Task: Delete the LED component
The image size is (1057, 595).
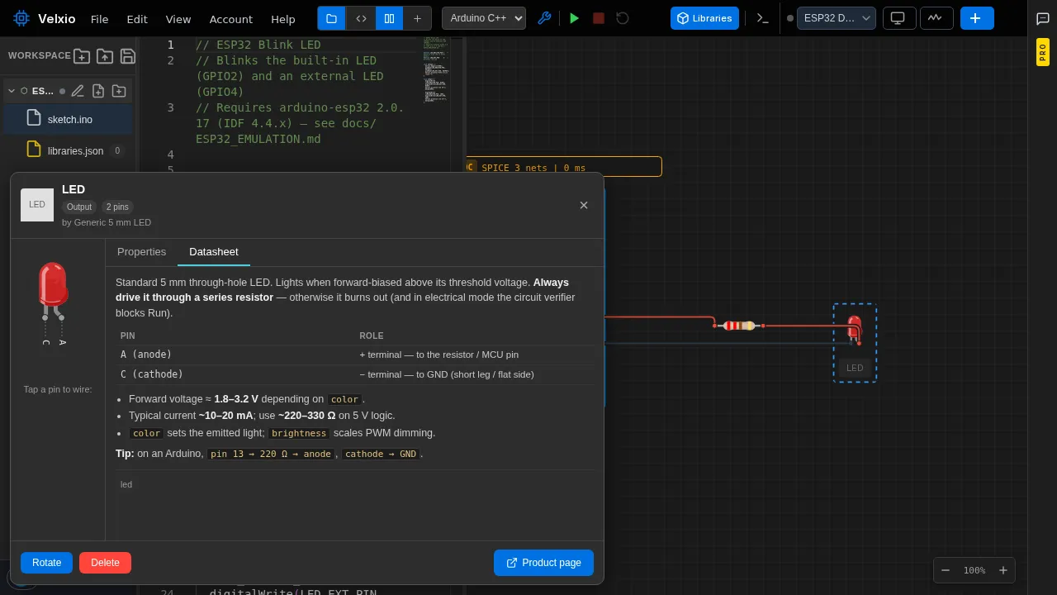Action: click(x=105, y=563)
